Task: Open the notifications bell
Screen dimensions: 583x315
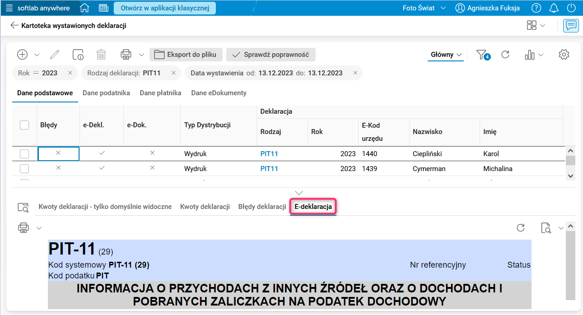Action: [x=554, y=8]
